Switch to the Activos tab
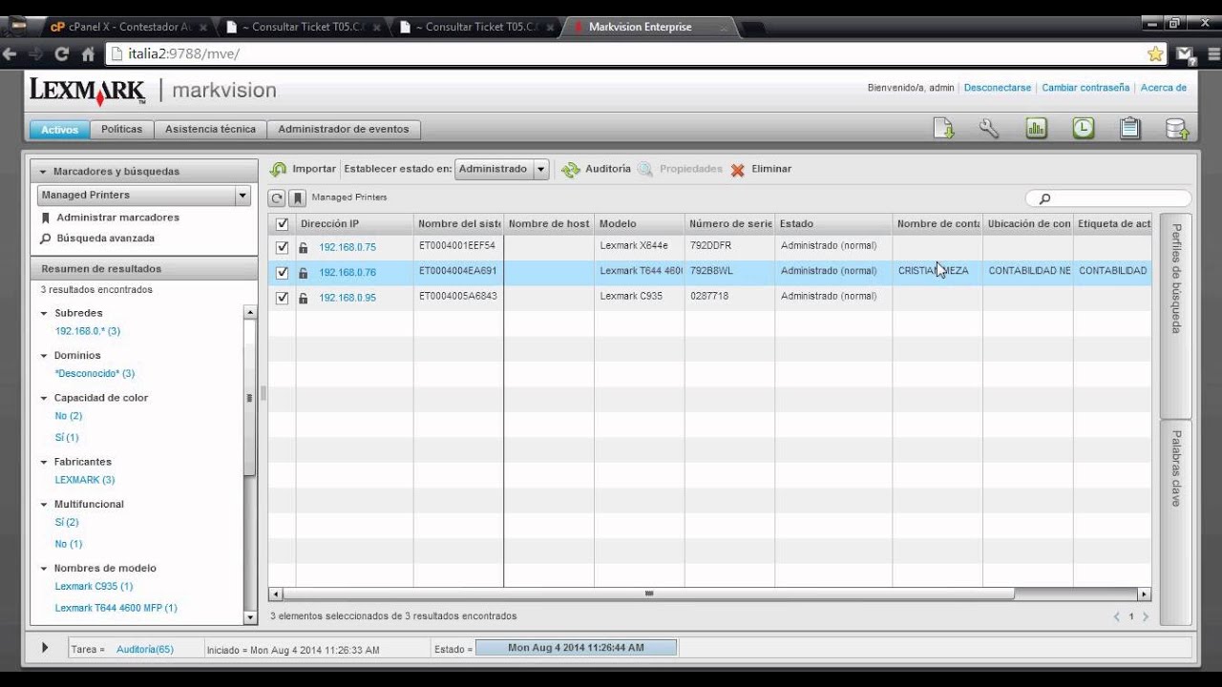The height and width of the screenshot is (687, 1222). click(60, 130)
